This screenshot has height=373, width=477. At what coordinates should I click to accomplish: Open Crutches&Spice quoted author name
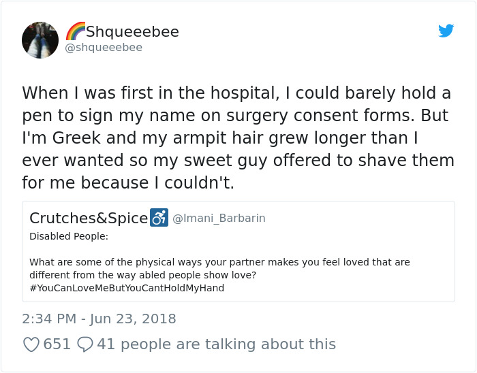point(89,218)
